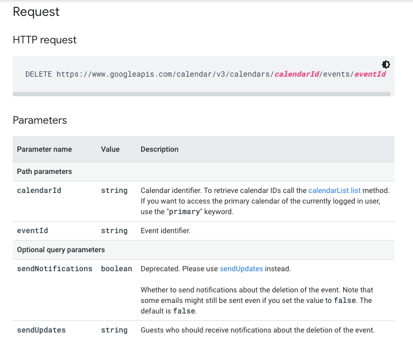Follow the sendUpdates link
The width and height of the screenshot is (413, 341).
tap(241, 269)
